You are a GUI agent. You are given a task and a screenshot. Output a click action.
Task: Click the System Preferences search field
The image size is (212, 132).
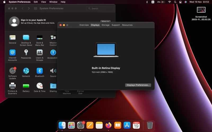click(x=100, y=8)
